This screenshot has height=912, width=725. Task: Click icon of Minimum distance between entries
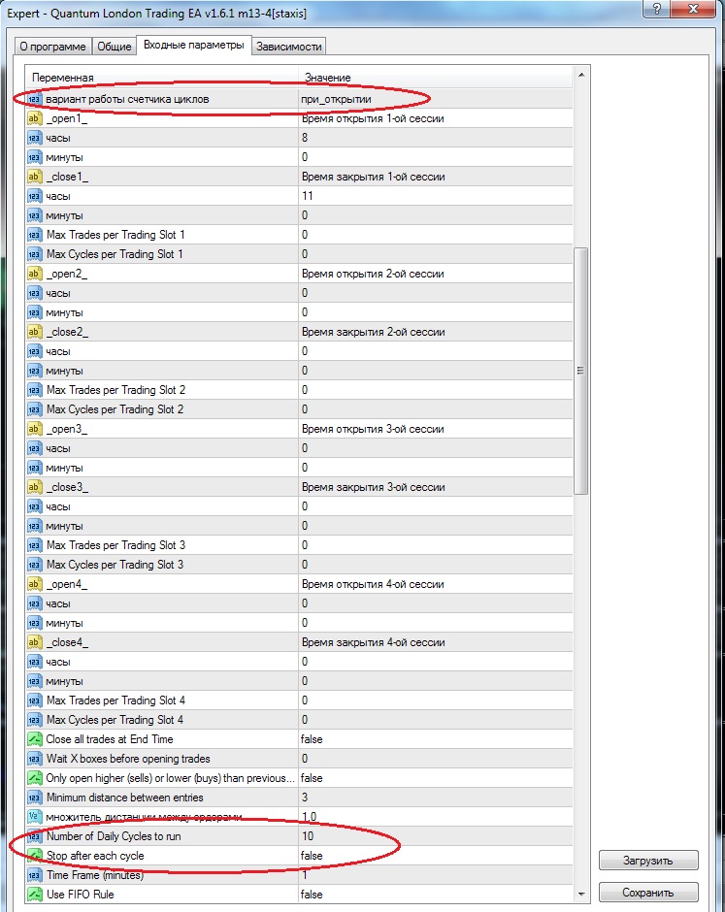point(35,798)
